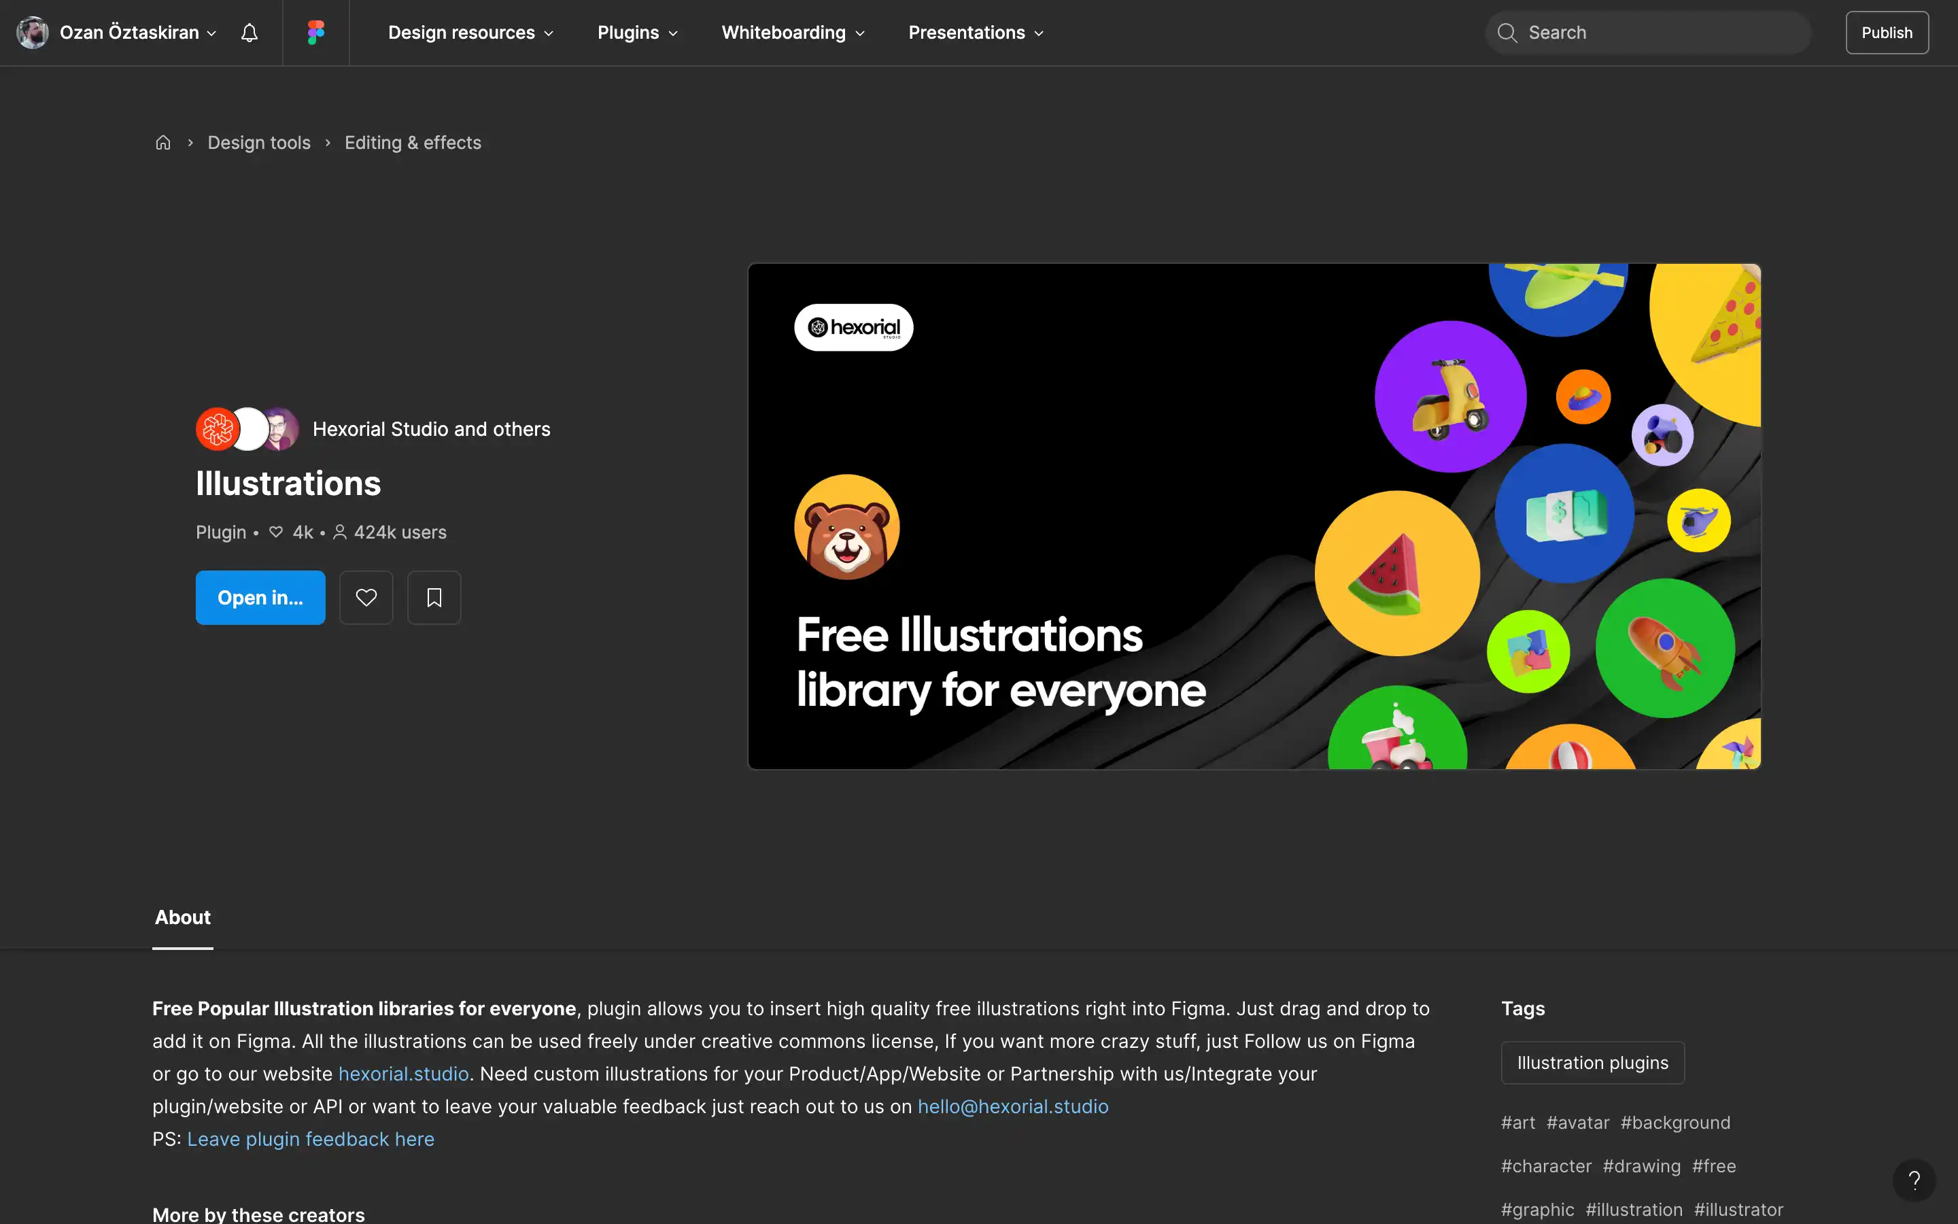This screenshot has height=1224, width=1958.
Task: Click the home breadcrumb icon
Action: click(162, 143)
